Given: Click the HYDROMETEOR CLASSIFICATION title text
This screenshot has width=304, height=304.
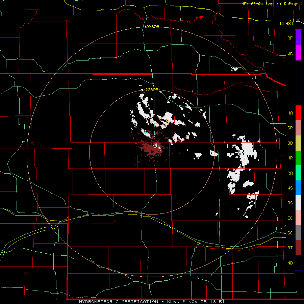Looking at the screenshot, I should click(119, 302).
